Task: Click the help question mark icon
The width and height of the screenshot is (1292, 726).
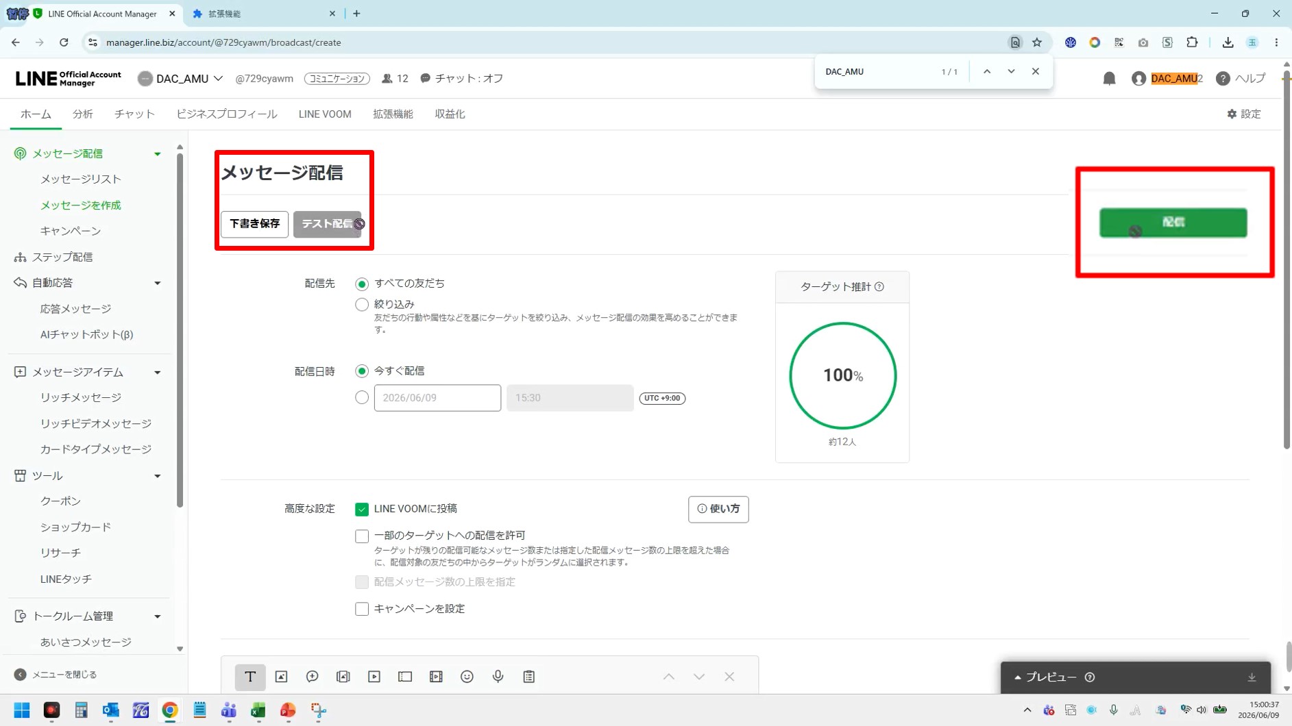Action: (1223, 79)
